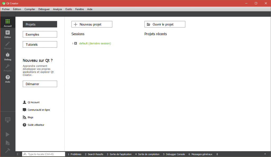The width and height of the screenshot is (271, 157).
Task: Click the Démarrer button
Action: [40, 84]
